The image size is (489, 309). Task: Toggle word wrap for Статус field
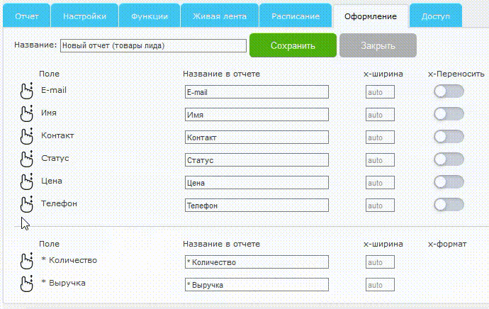(449, 159)
